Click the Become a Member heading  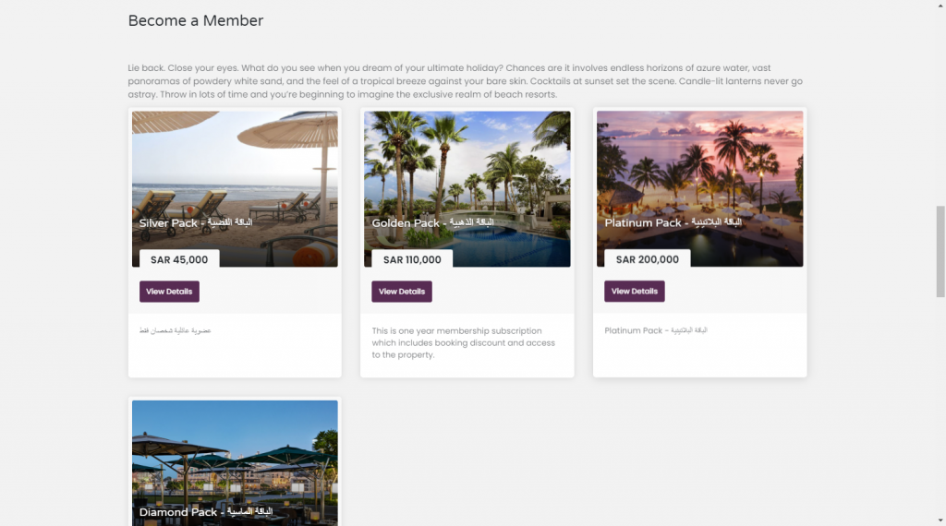coord(196,20)
